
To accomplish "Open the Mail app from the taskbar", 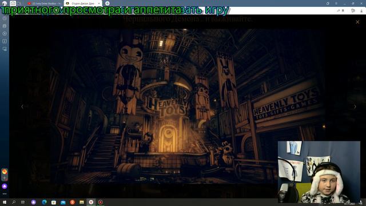I will (x=63, y=202).
